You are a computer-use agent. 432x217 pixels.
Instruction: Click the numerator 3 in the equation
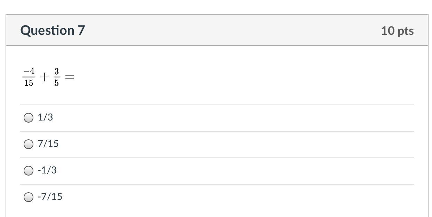pyautogui.click(x=56, y=72)
